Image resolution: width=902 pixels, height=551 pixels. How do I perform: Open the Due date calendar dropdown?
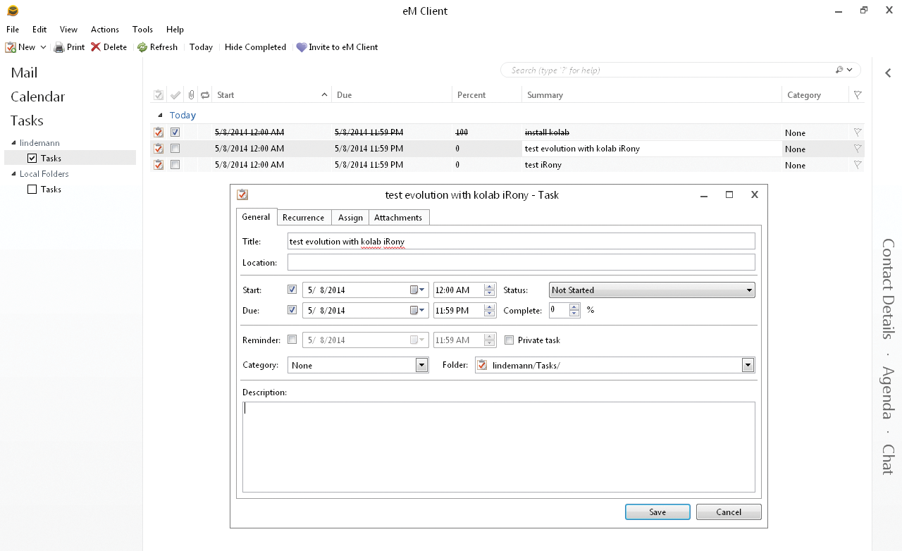(x=418, y=310)
